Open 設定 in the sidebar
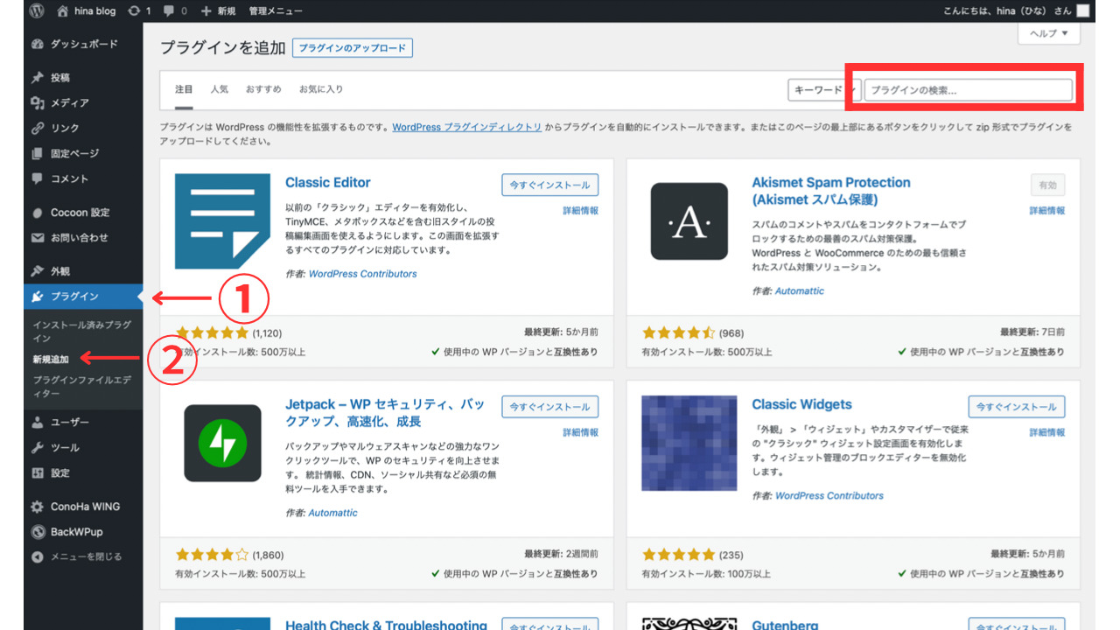Viewport: 1120px width, 630px height. click(83, 472)
